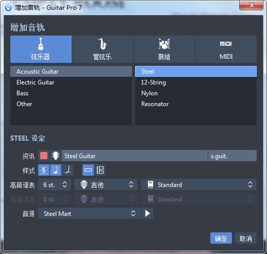Toggle standard notation style icon
The height and width of the screenshot is (254, 267).
(x=56, y=170)
